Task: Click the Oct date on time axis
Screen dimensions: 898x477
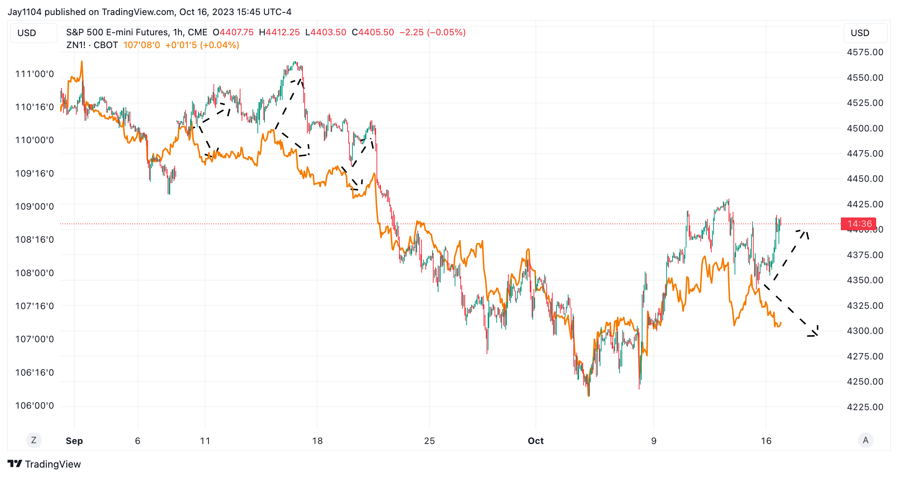Action: 536,441
